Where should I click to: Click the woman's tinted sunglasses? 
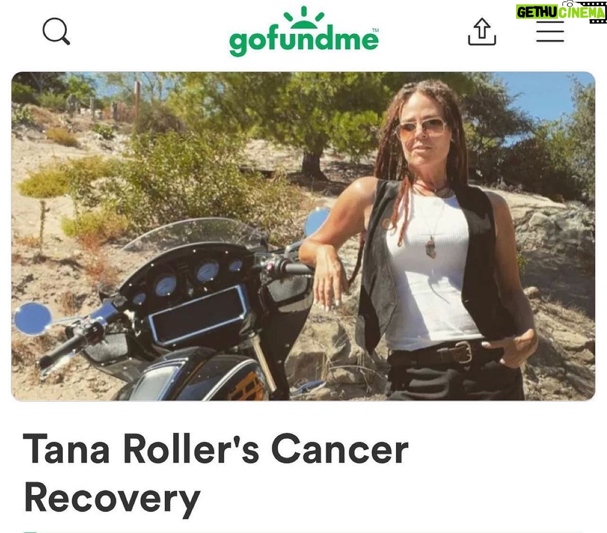coord(422,128)
